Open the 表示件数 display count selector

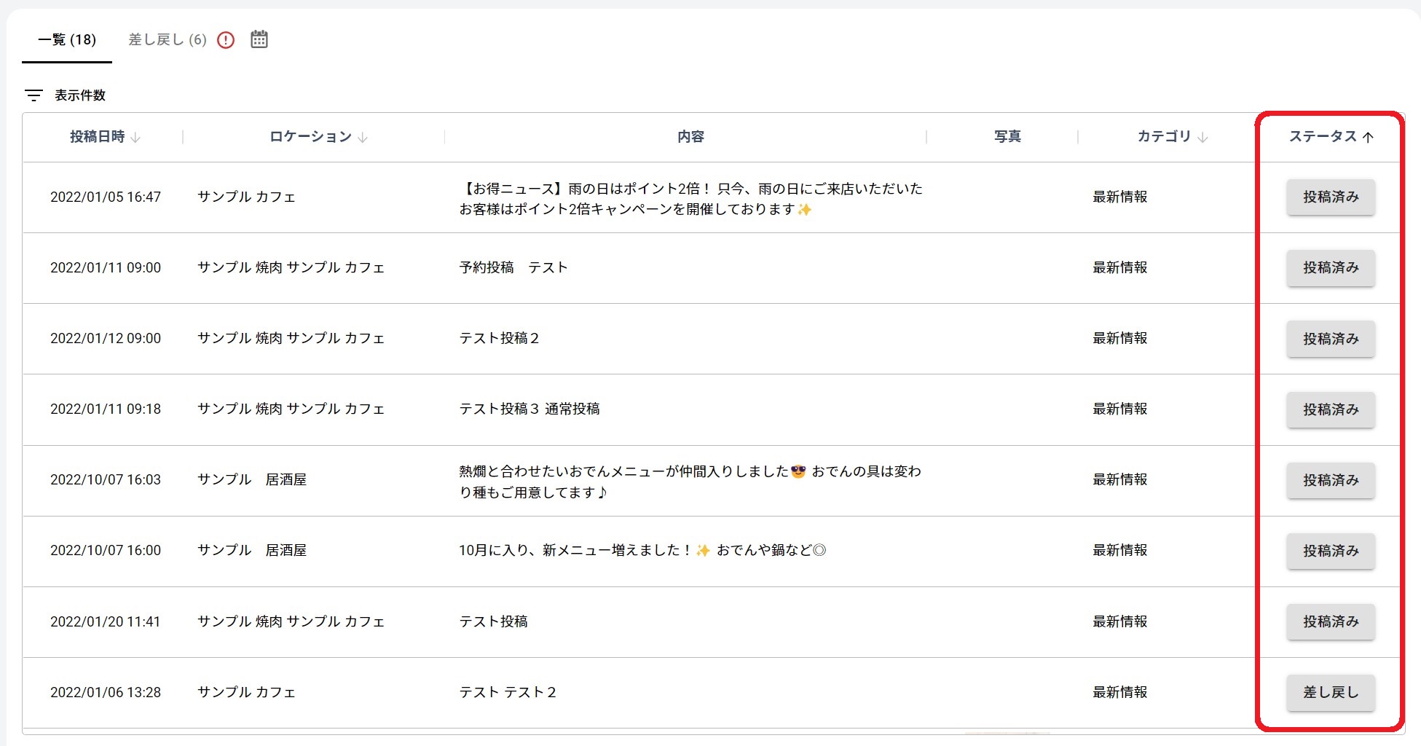pos(80,95)
